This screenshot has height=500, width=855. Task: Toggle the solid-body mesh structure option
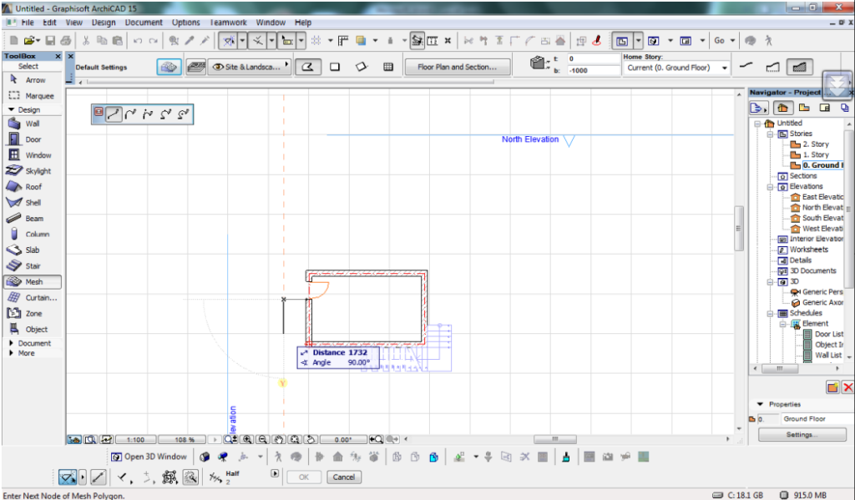tap(801, 67)
